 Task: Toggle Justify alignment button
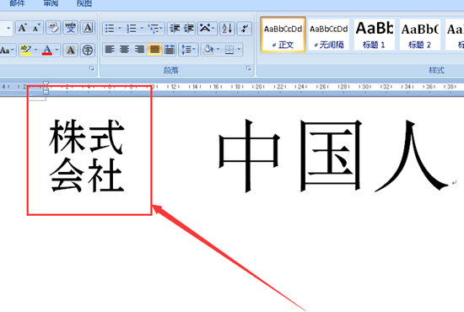click(x=154, y=50)
